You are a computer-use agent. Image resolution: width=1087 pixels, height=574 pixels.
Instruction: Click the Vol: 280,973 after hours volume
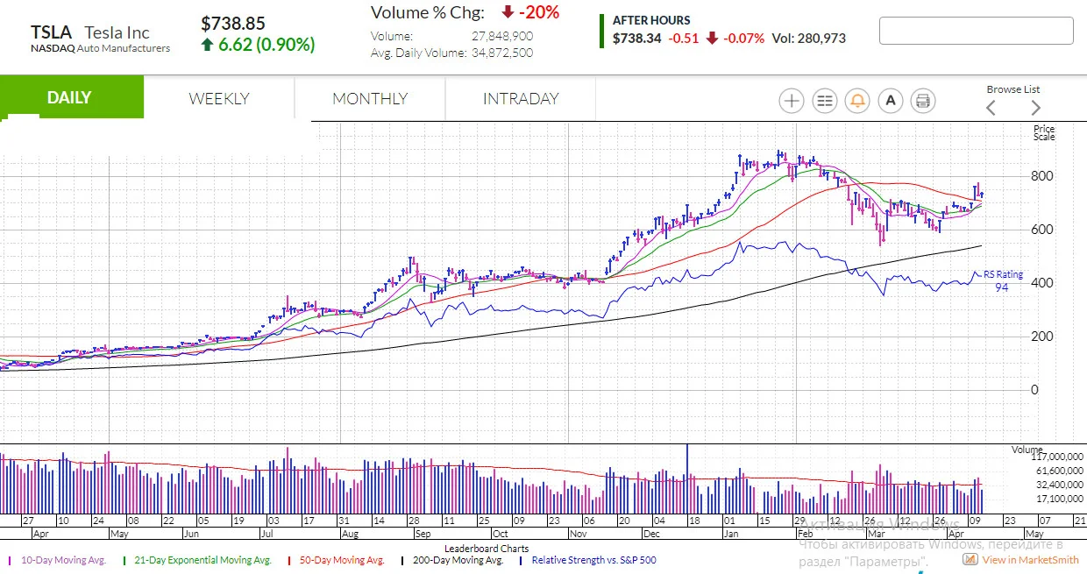[x=809, y=39]
